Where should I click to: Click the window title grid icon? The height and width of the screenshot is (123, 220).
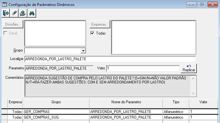[4, 4]
